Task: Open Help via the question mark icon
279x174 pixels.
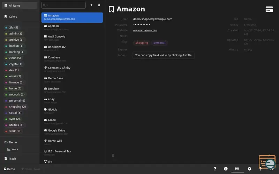Action: point(215,169)
